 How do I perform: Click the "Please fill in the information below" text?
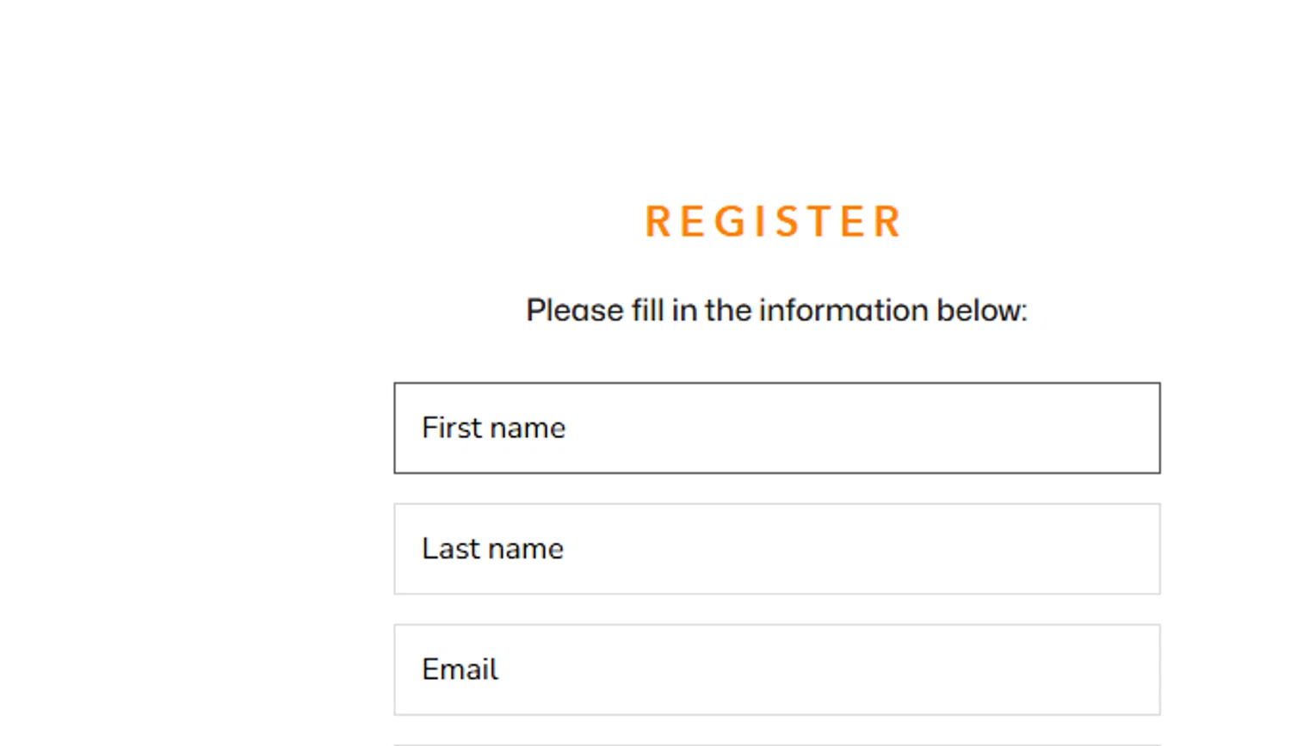pyautogui.click(x=776, y=310)
